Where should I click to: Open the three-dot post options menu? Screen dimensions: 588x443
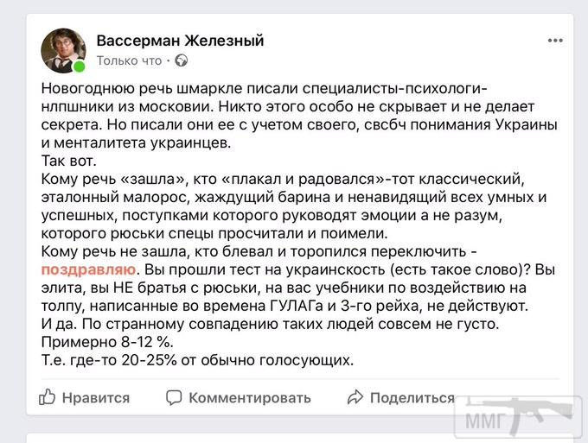556,40
